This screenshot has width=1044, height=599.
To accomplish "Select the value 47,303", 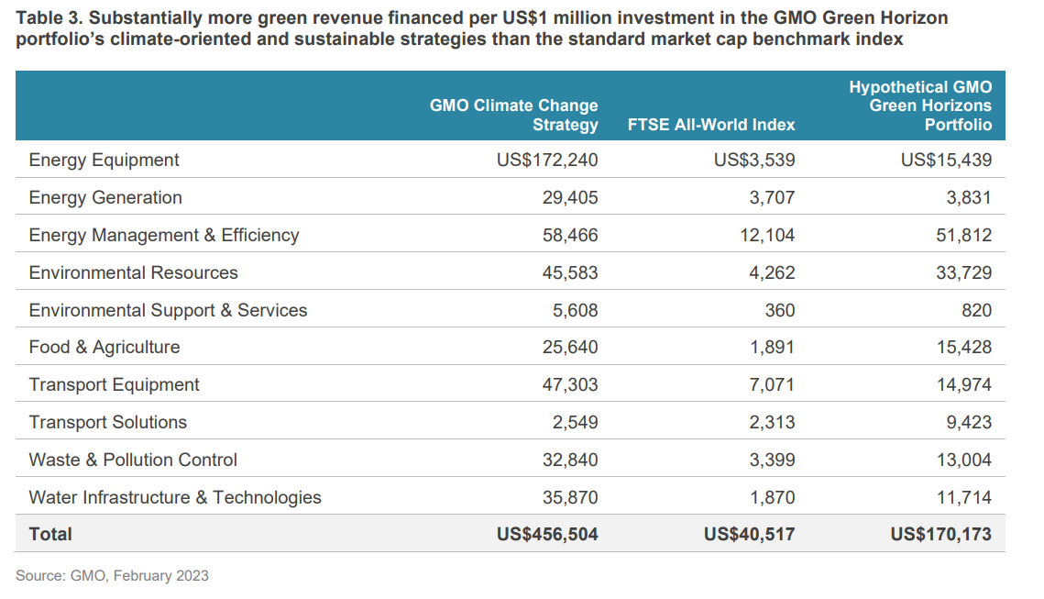I will click(570, 385).
